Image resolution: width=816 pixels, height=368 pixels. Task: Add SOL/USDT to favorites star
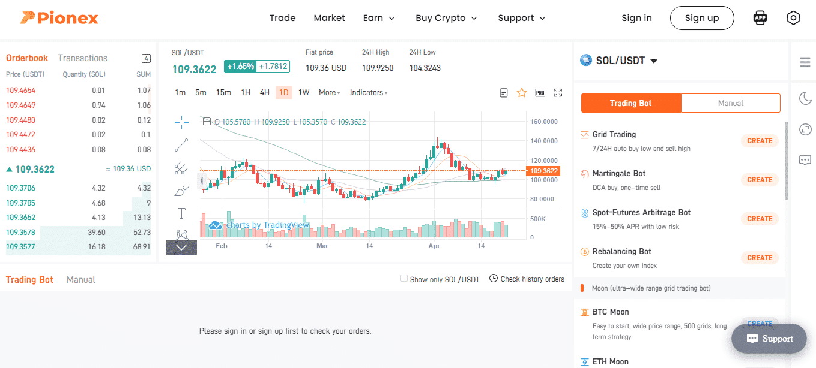click(x=522, y=92)
